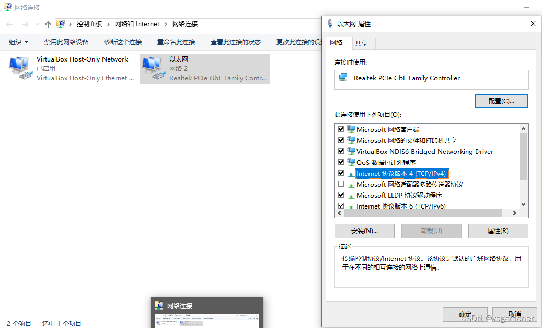Click 控制面板 in the address breadcrumb
The image size is (542, 328).
point(89,24)
